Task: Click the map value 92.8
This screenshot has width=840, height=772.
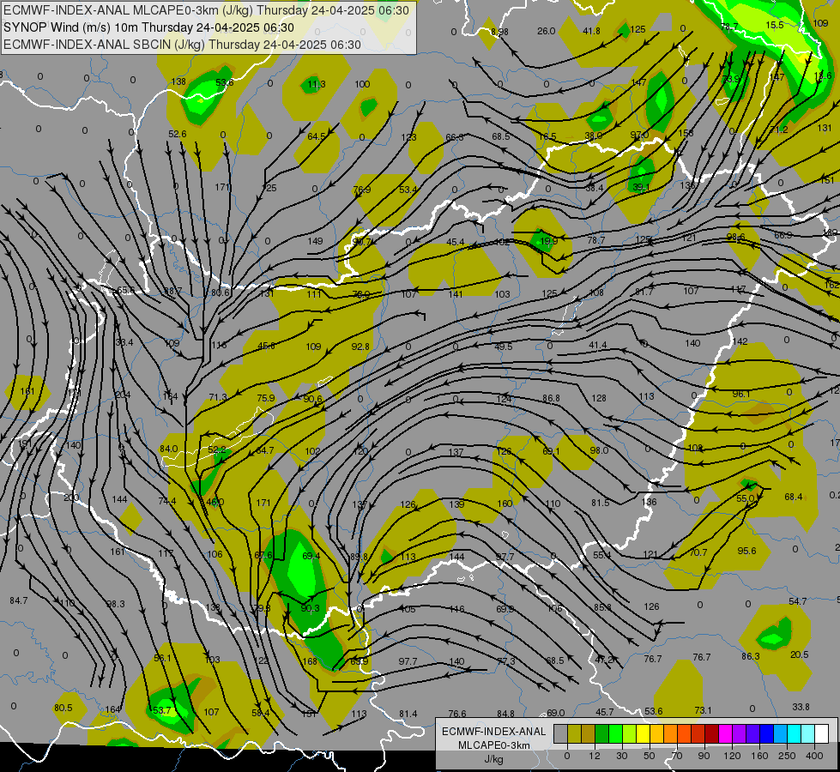Action: click(360, 347)
